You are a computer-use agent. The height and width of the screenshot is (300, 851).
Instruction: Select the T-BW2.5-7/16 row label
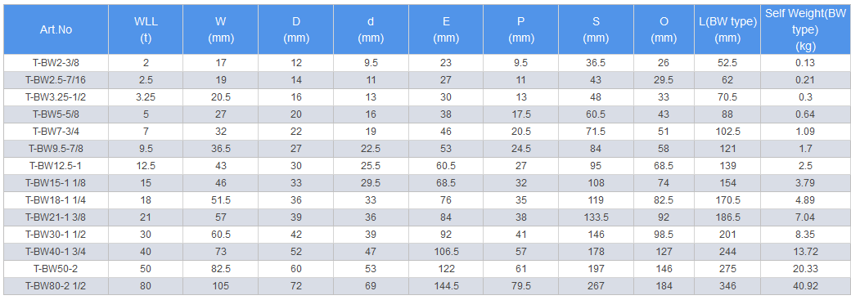(56, 80)
